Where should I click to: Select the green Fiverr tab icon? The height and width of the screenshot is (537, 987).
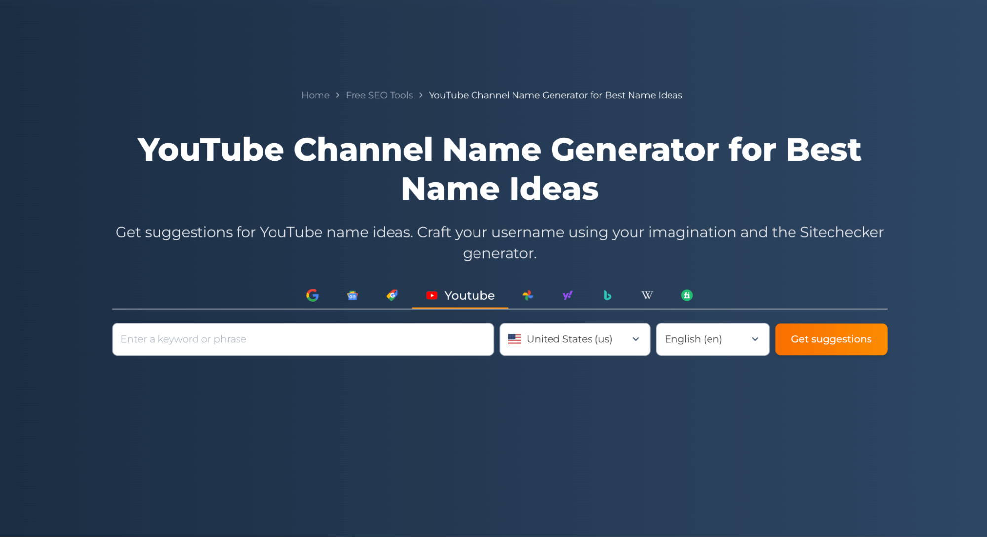coord(687,295)
